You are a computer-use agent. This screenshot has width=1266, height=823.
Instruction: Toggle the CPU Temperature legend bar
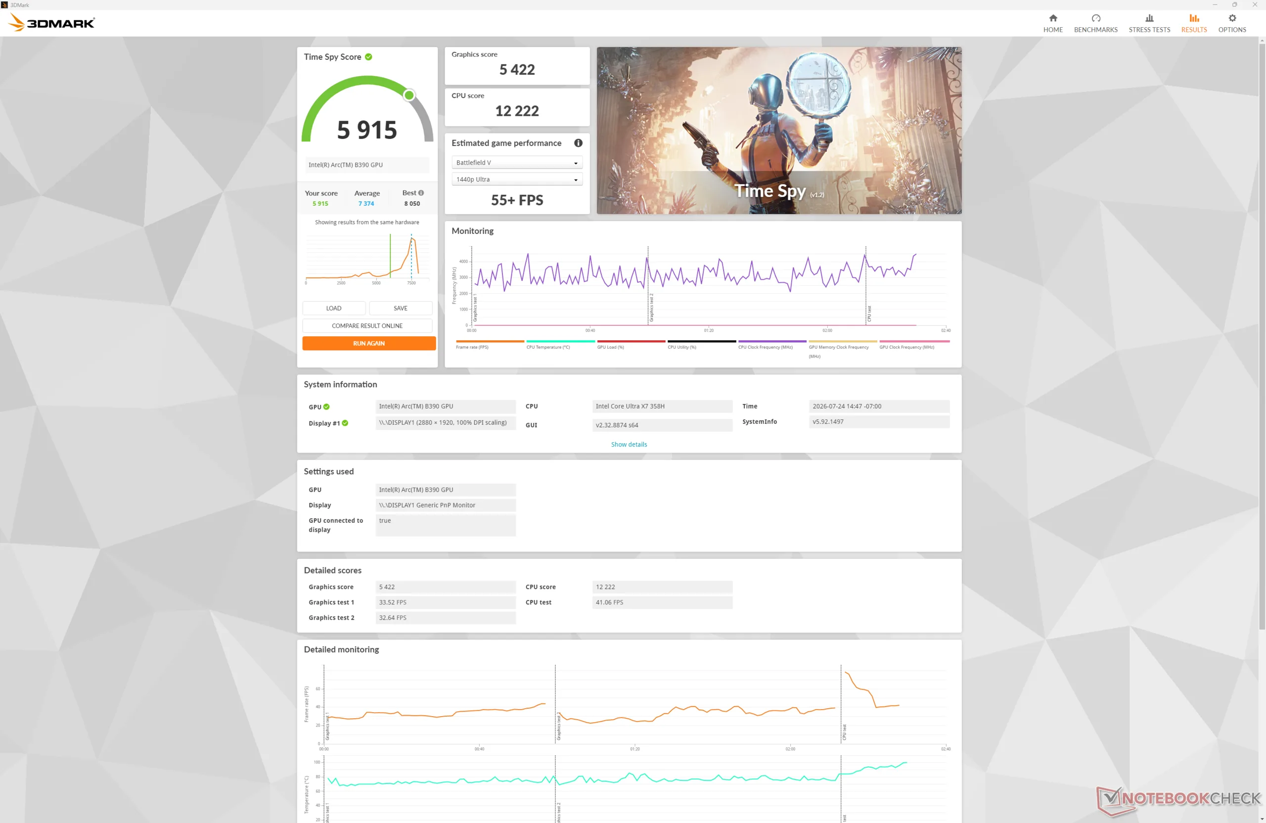561,342
